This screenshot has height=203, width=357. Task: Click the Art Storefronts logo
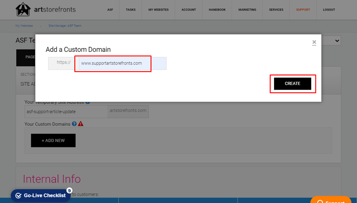pyautogui.click(x=45, y=9)
